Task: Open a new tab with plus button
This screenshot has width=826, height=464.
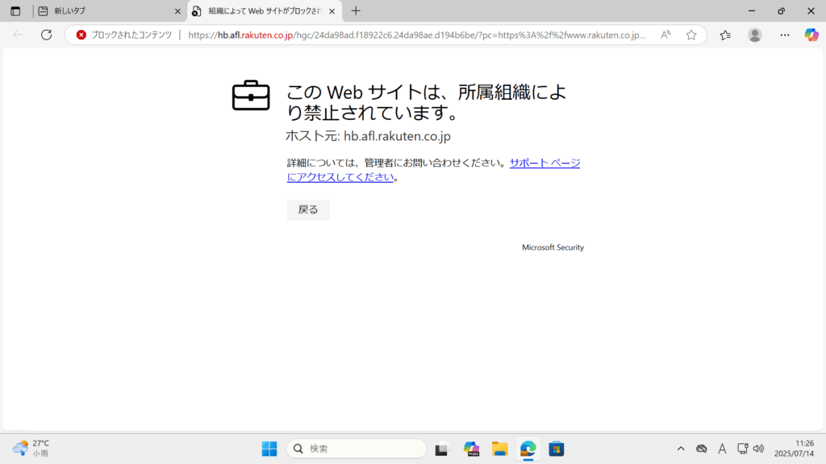Action: tap(356, 11)
